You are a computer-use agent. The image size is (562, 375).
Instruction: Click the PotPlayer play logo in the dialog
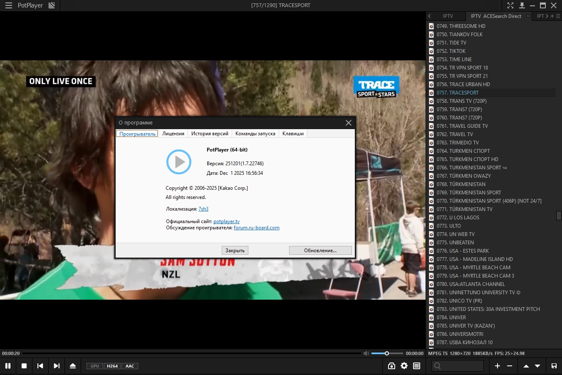(x=179, y=161)
